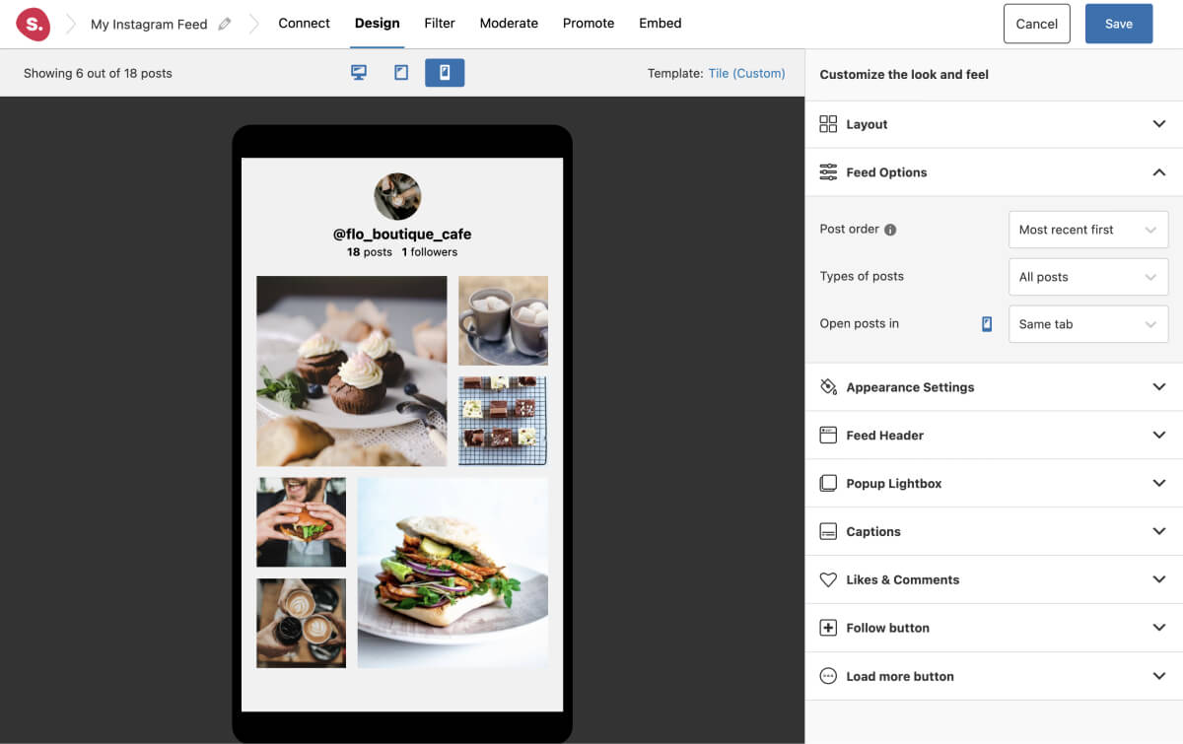Switch to desktop preview icon
The height and width of the screenshot is (744, 1183).
point(359,73)
